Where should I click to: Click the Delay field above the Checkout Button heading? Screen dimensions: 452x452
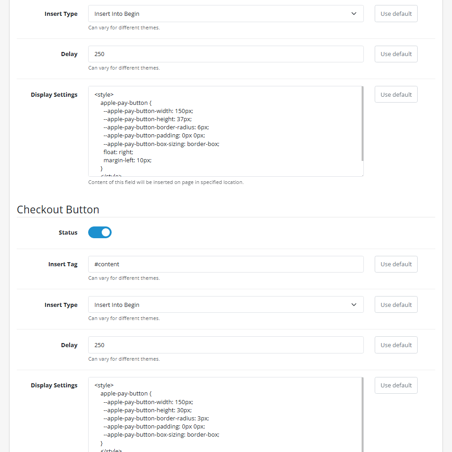click(x=226, y=54)
